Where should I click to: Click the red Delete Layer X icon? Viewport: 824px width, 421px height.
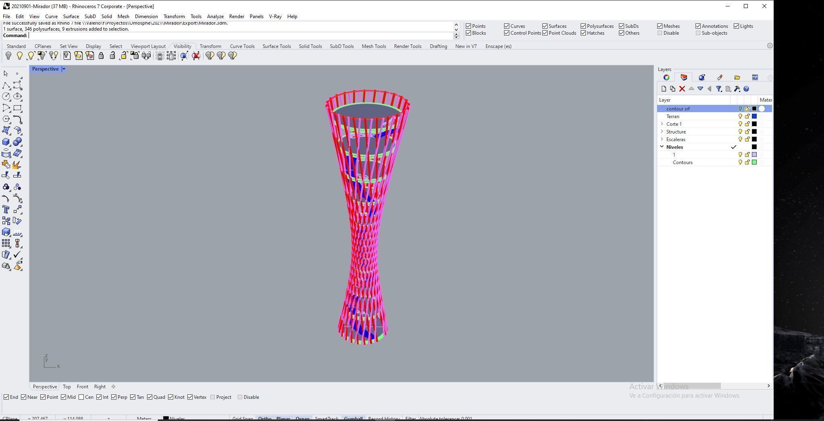pos(682,89)
